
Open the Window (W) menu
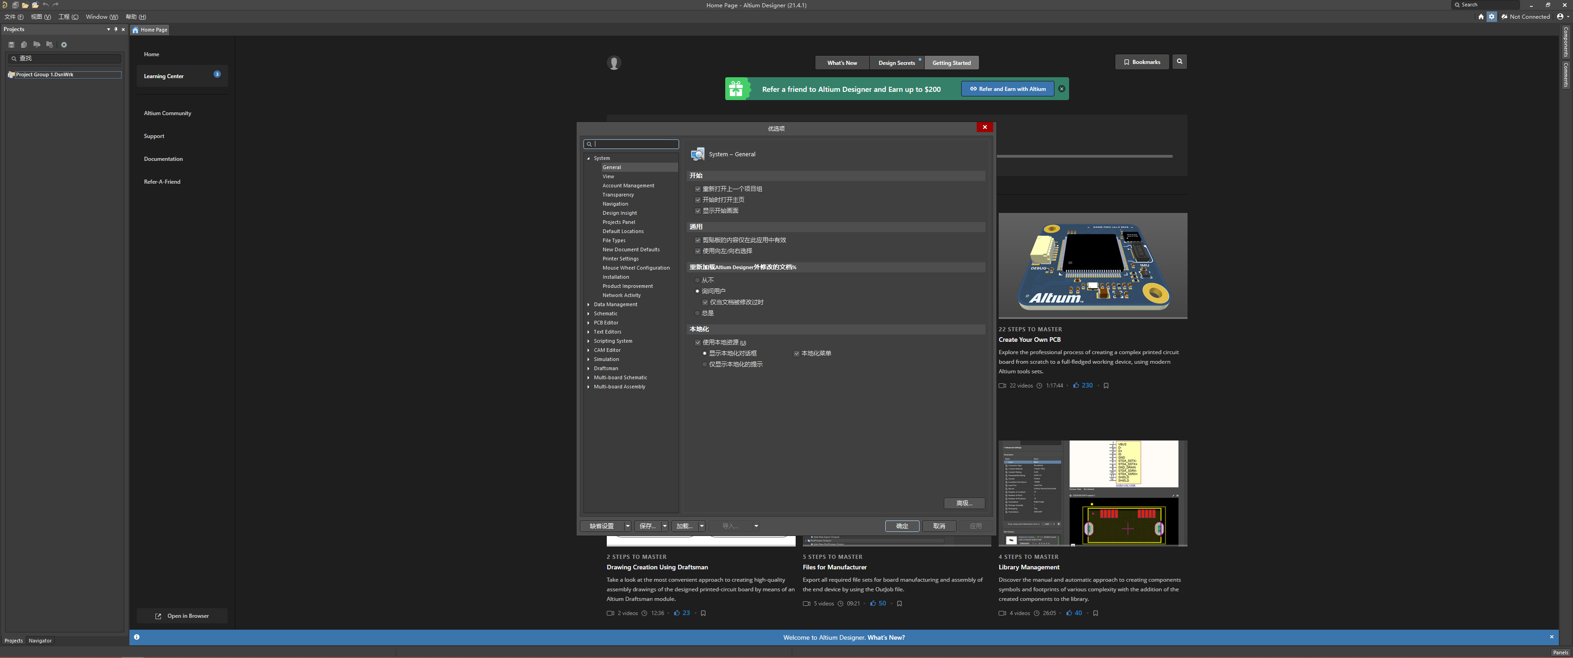pos(102,17)
